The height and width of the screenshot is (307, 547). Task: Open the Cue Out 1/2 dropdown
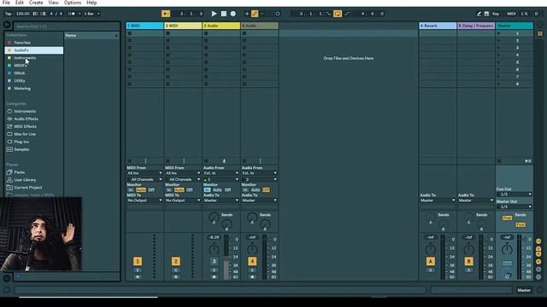(515, 194)
